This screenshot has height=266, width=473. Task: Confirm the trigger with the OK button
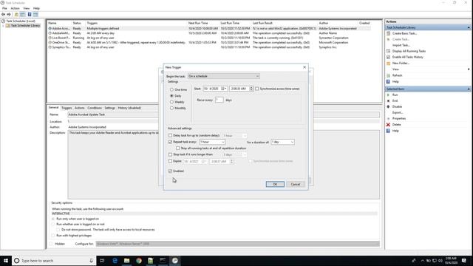275,184
